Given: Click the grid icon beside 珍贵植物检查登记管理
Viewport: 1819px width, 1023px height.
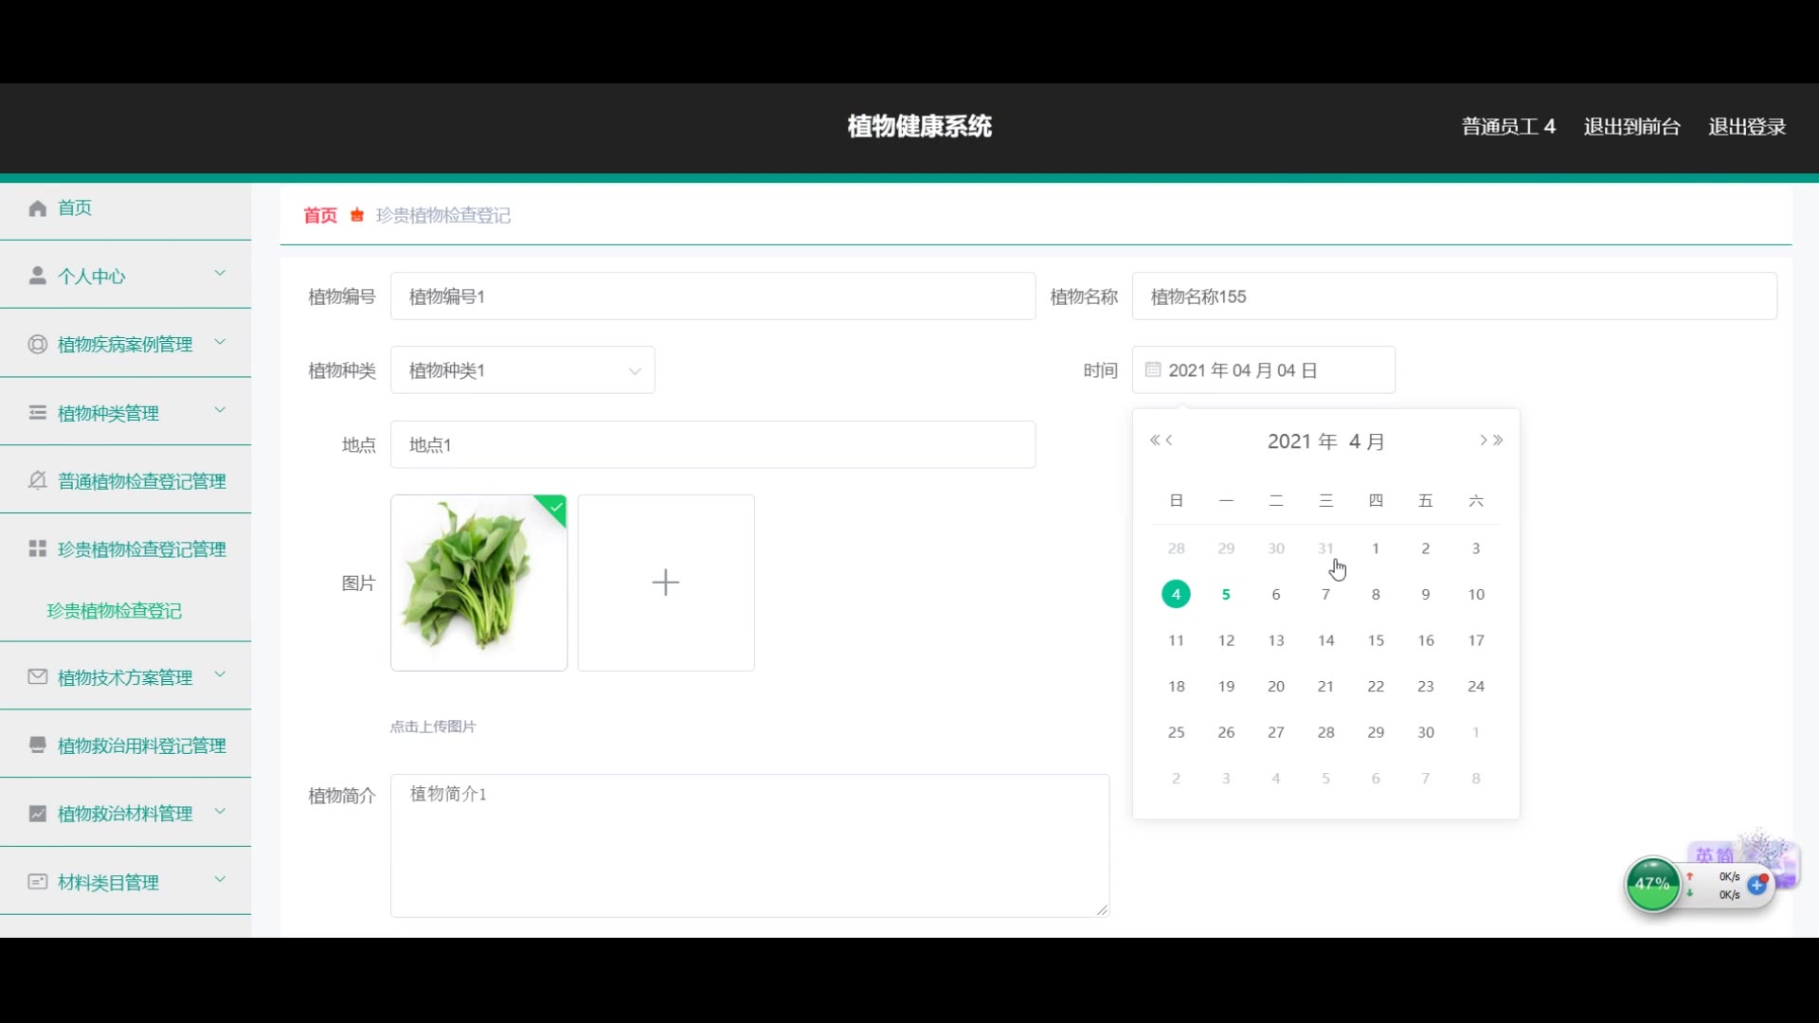Looking at the screenshot, I should pos(38,549).
